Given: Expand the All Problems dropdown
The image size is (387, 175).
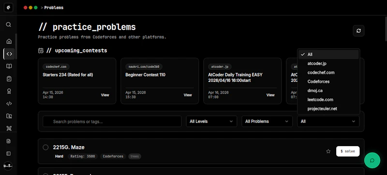Looking at the screenshot, I should point(267,121).
